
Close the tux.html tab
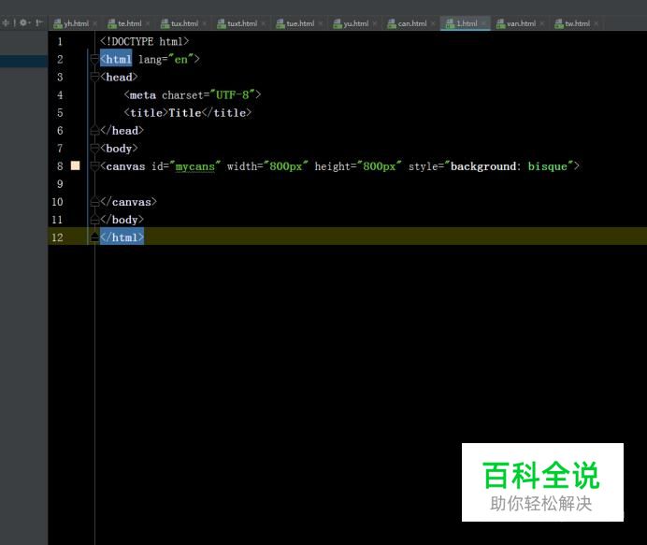(x=205, y=23)
